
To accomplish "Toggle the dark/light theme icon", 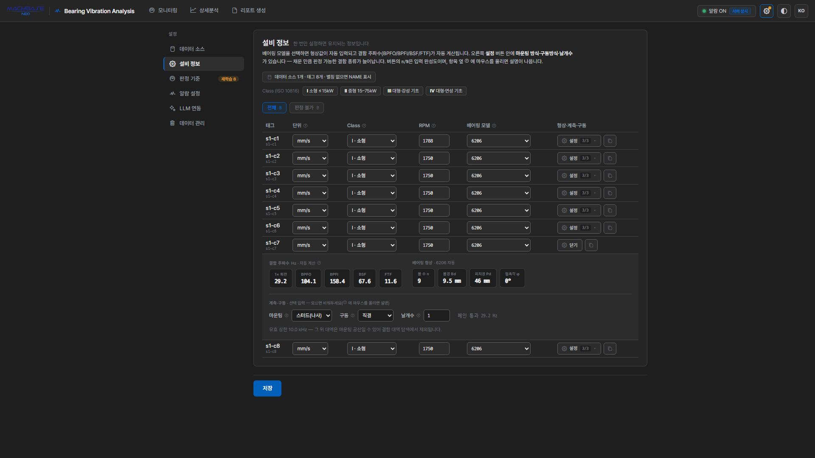I will (x=784, y=11).
